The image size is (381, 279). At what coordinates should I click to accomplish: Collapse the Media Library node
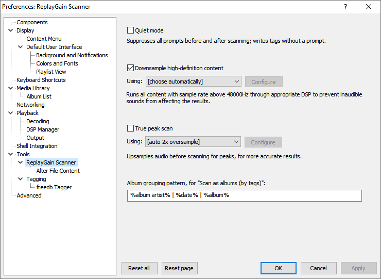pos(11,89)
